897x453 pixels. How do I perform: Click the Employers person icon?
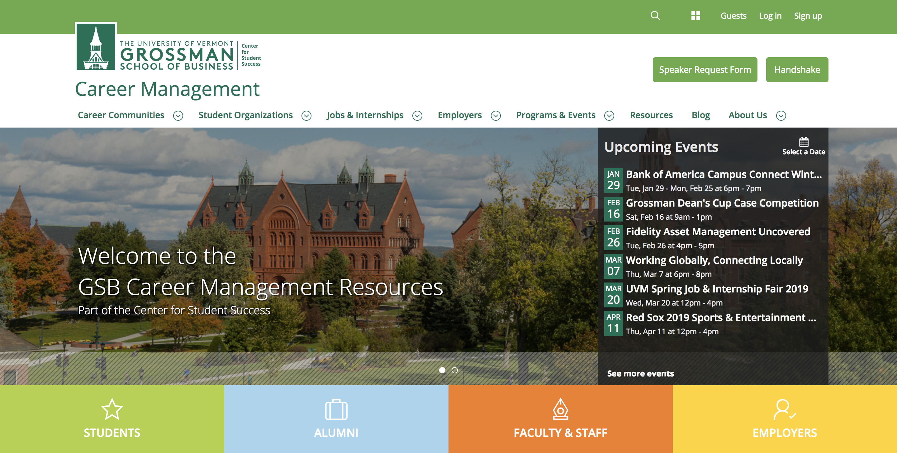click(784, 409)
